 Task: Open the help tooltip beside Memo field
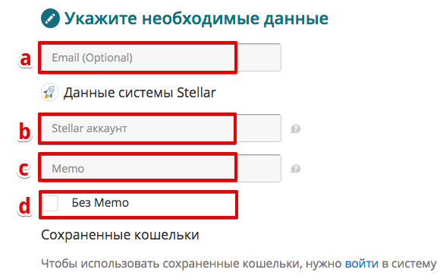pyautogui.click(x=295, y=169)
